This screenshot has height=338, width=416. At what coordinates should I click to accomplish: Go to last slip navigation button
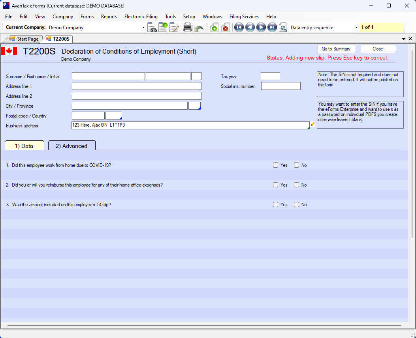272,27
